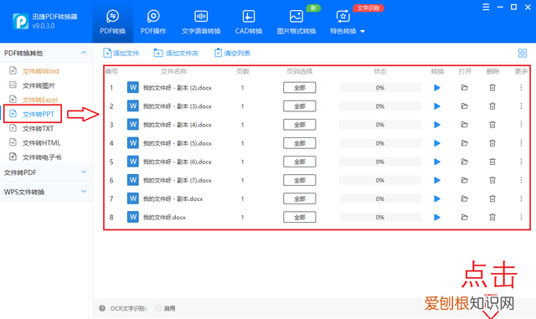Viewport: 536px width, 319px height.
Task: Click the 文件名称 column header
Action: point(173,71)
